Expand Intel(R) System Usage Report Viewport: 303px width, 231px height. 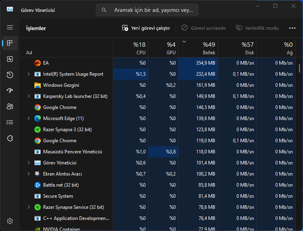click(28, 74)
